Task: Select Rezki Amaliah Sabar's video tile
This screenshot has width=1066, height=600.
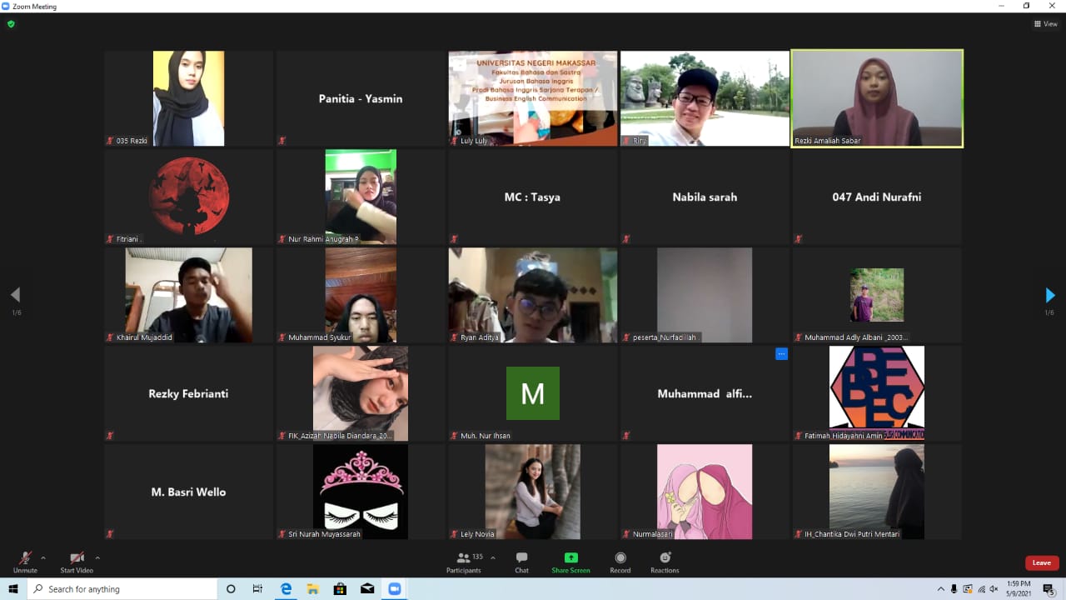Action: pos(877,98)
